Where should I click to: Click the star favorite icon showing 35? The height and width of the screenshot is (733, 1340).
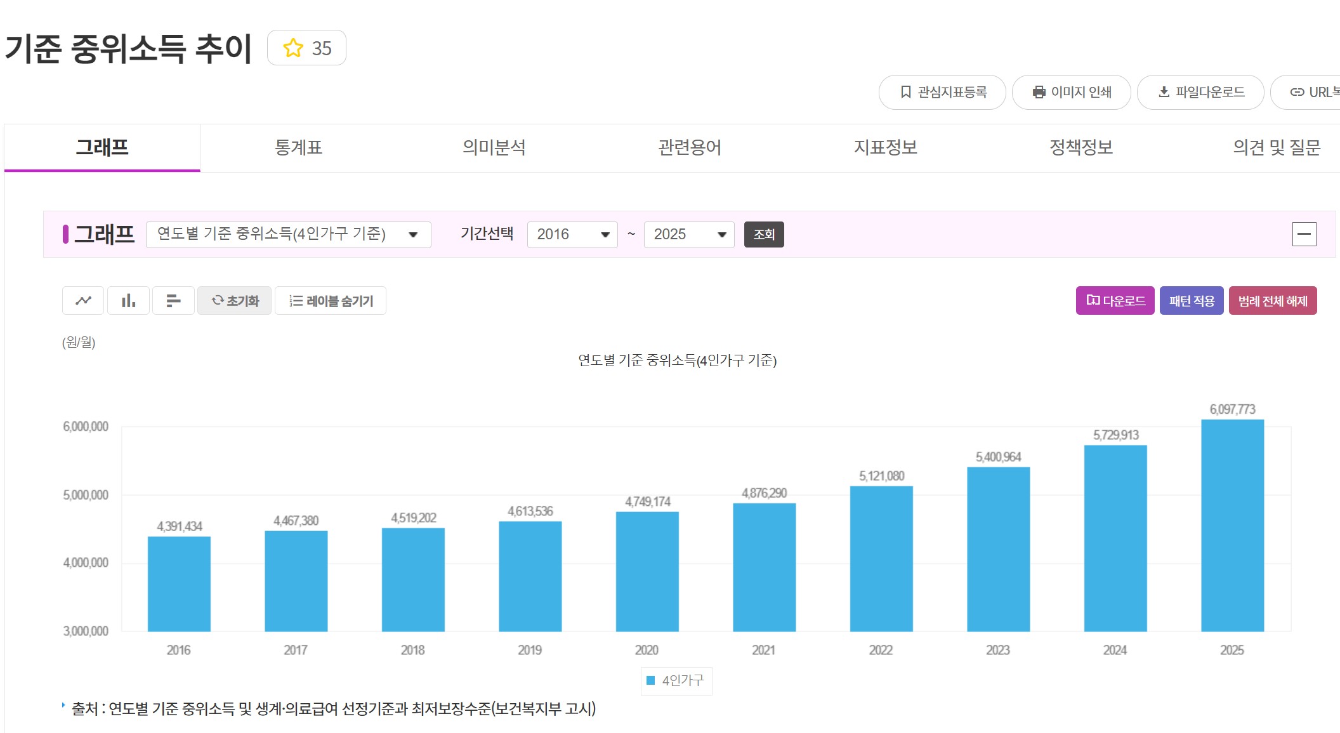click(292, 48)
